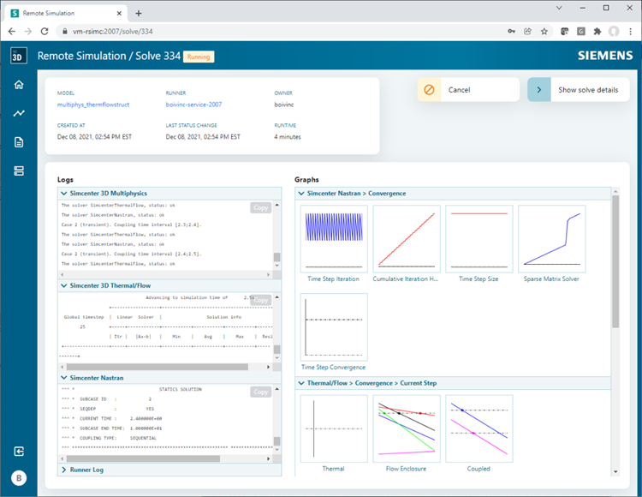Click the SIEMENS logo text
Image resolution: width=642 pixels, height=497 pixels.
(x=605, y=56)
